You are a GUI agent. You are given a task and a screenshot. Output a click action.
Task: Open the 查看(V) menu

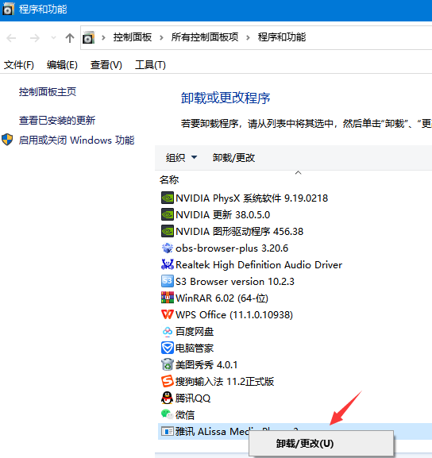point(106,65)
